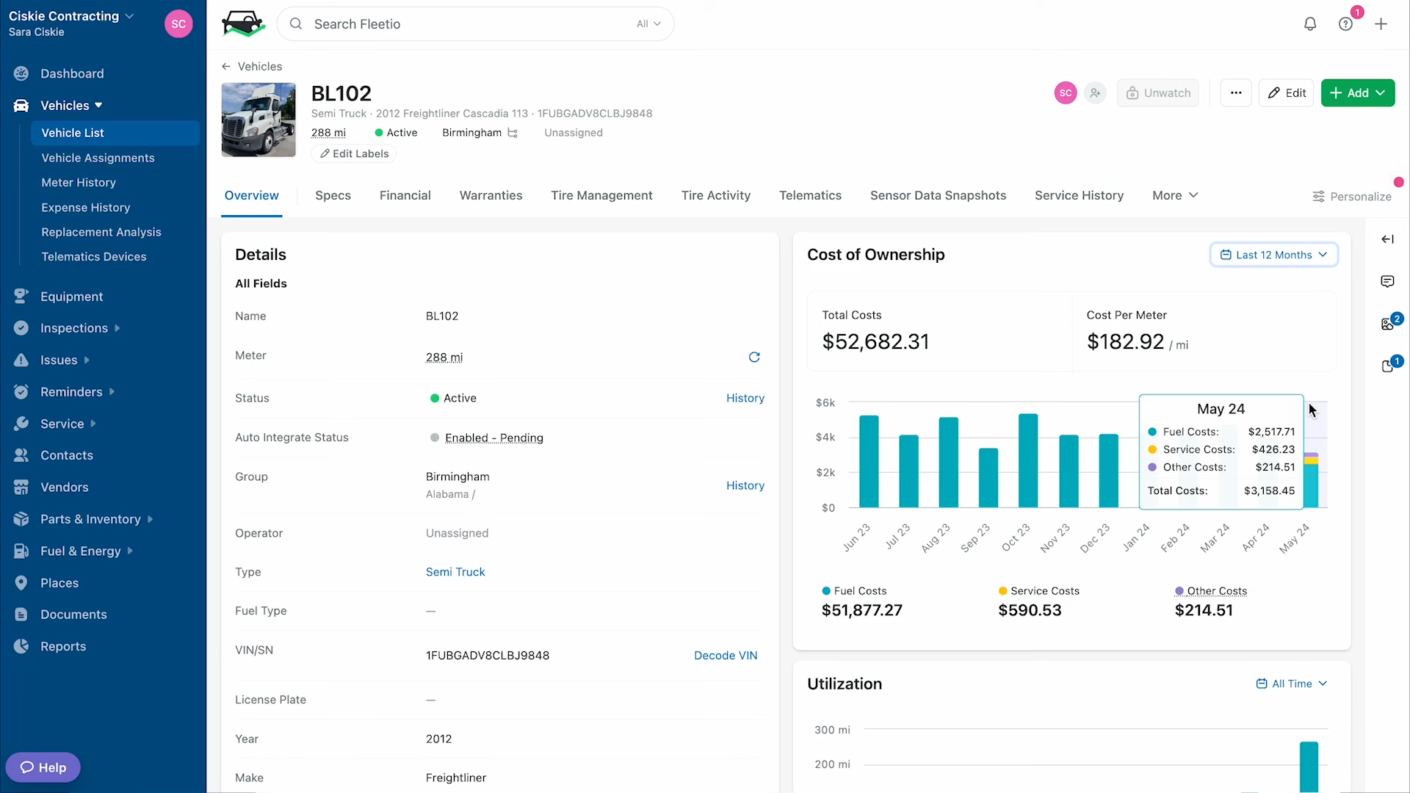
Task: Click the Decode VIN link
Action: pyautogui.click(x=726, y=656)
